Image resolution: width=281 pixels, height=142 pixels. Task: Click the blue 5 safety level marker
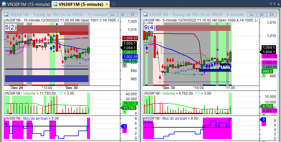[x=124, y=126]
